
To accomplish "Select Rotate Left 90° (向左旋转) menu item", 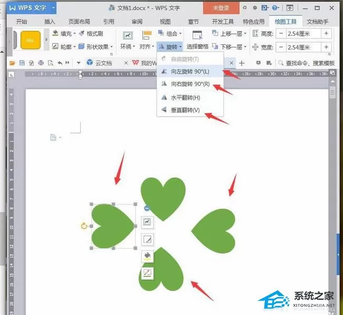I will pos(190,71).
